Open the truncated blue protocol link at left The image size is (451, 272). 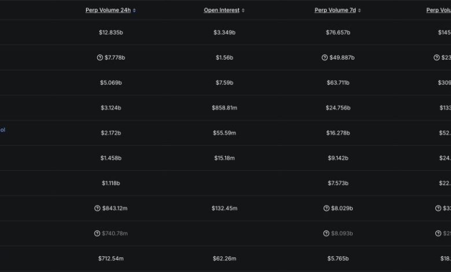tap(2, 130)
